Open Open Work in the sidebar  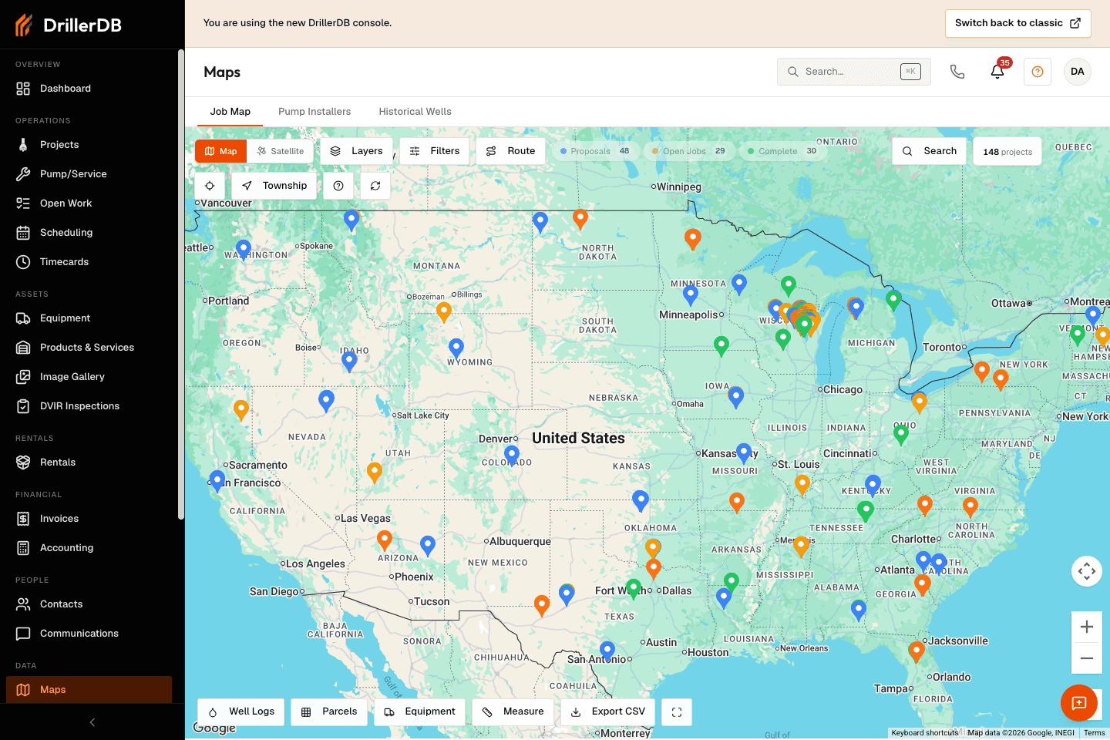click(89, 203)
